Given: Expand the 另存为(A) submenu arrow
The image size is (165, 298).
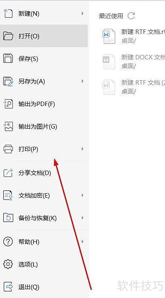Looking at the screenshot, I should [x=82, y=81].
